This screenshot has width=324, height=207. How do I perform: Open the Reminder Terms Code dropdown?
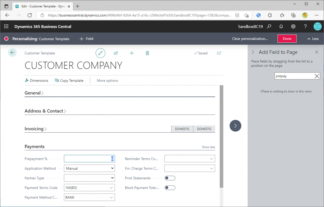pyautogui.click(x=211, y=159)
